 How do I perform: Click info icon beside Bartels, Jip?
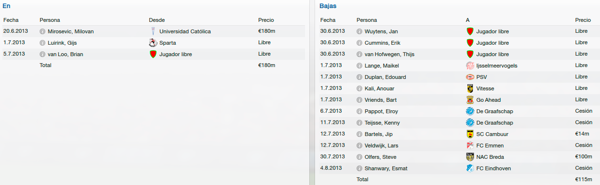click(x=359, y=134)
